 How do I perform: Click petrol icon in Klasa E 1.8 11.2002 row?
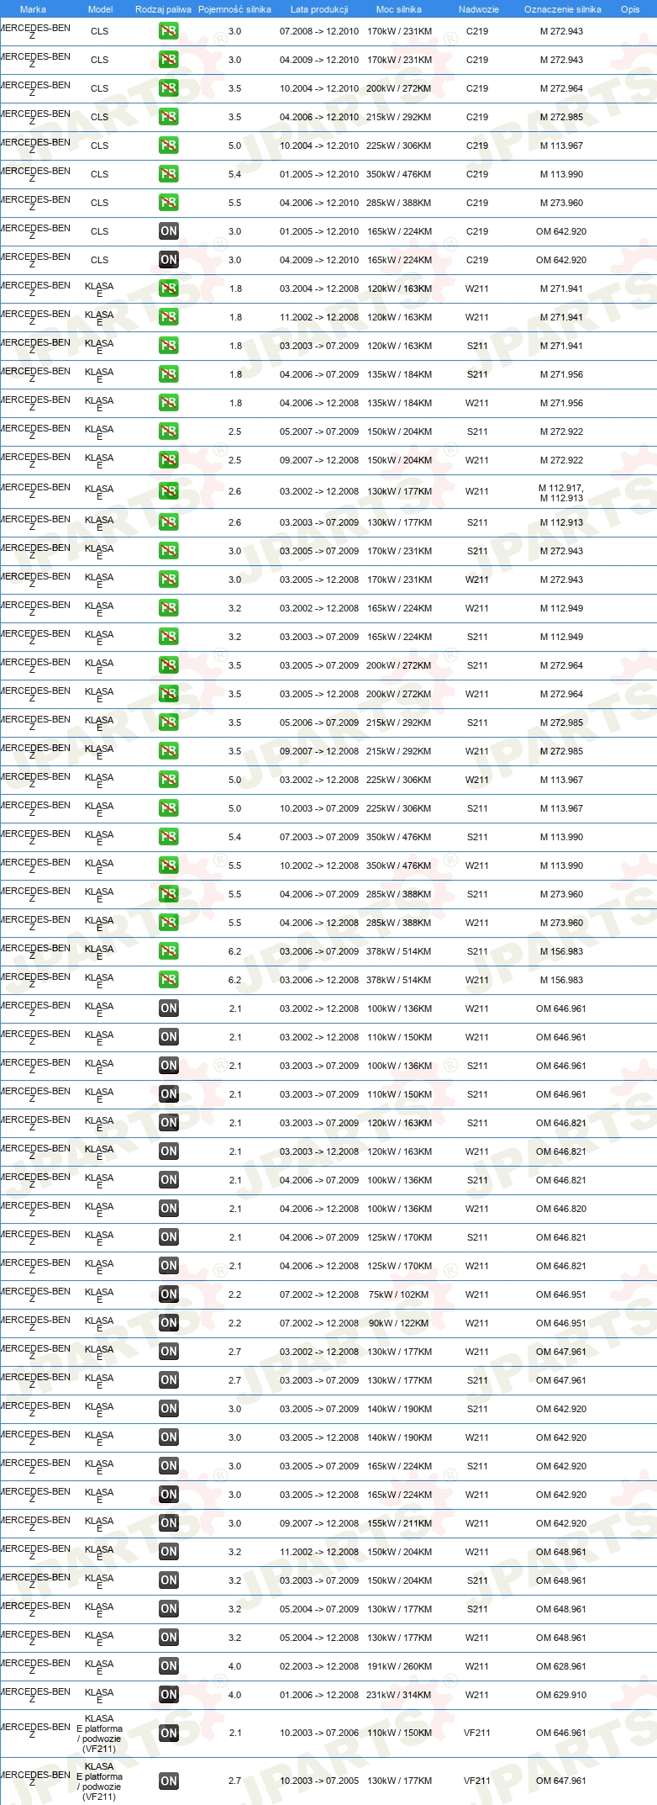tap(168, 317)
